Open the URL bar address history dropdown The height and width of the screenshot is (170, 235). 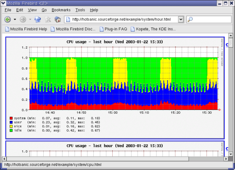[x=181, y=19]
